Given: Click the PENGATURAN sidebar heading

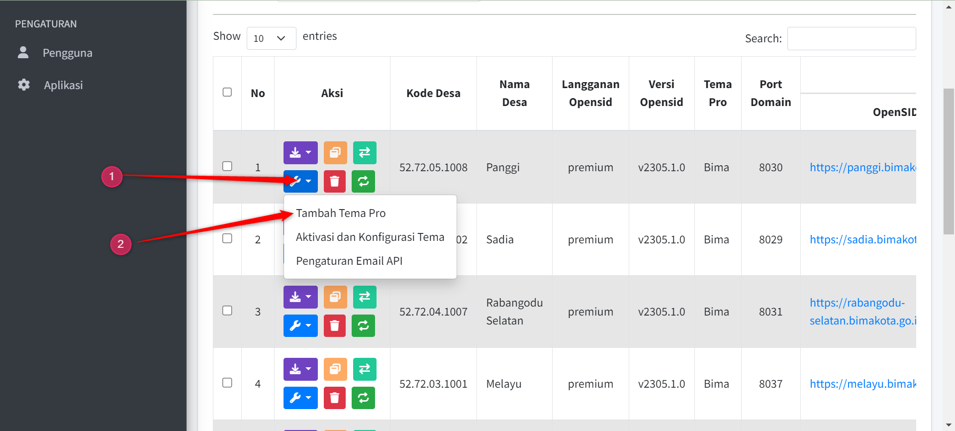Looking at the screenshot, I should 46,24.
